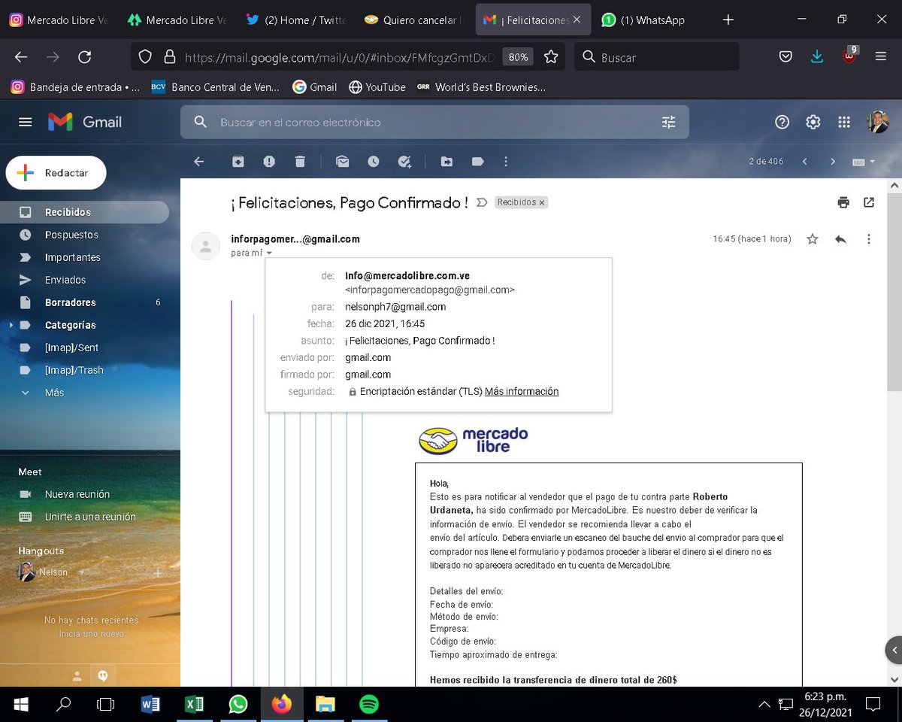Open the Más información security link
This screenshot has height=722, width=902.
point(522,391)
